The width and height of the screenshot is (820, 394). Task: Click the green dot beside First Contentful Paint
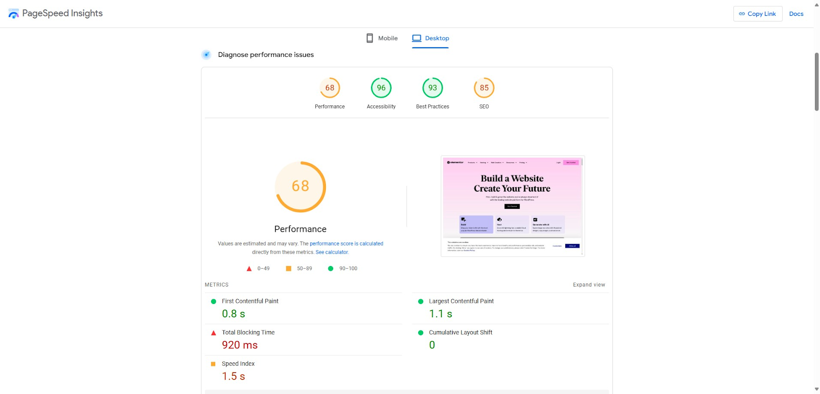point(214,301)
